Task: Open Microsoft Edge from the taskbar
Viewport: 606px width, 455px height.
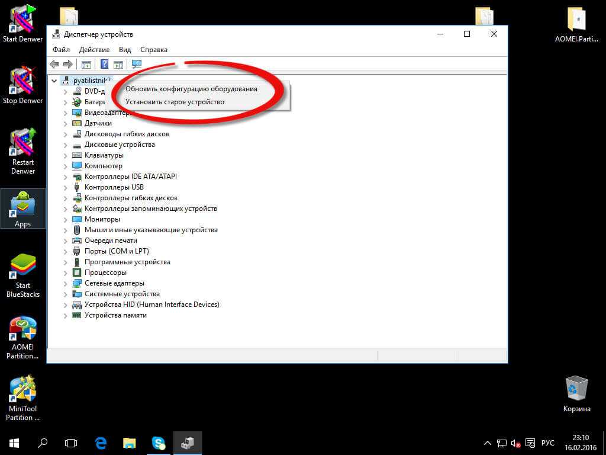Action: pyautogui.click(x=101, y=443)
